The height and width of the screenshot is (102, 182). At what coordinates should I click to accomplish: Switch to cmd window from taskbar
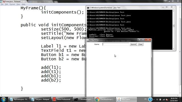click(83, 99)
